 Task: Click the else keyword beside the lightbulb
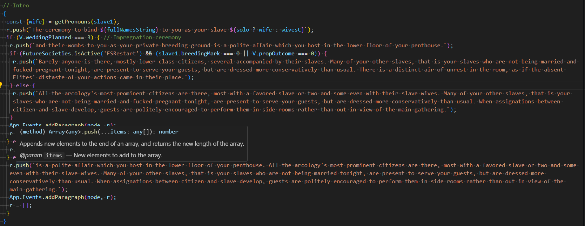click(22, 85)
